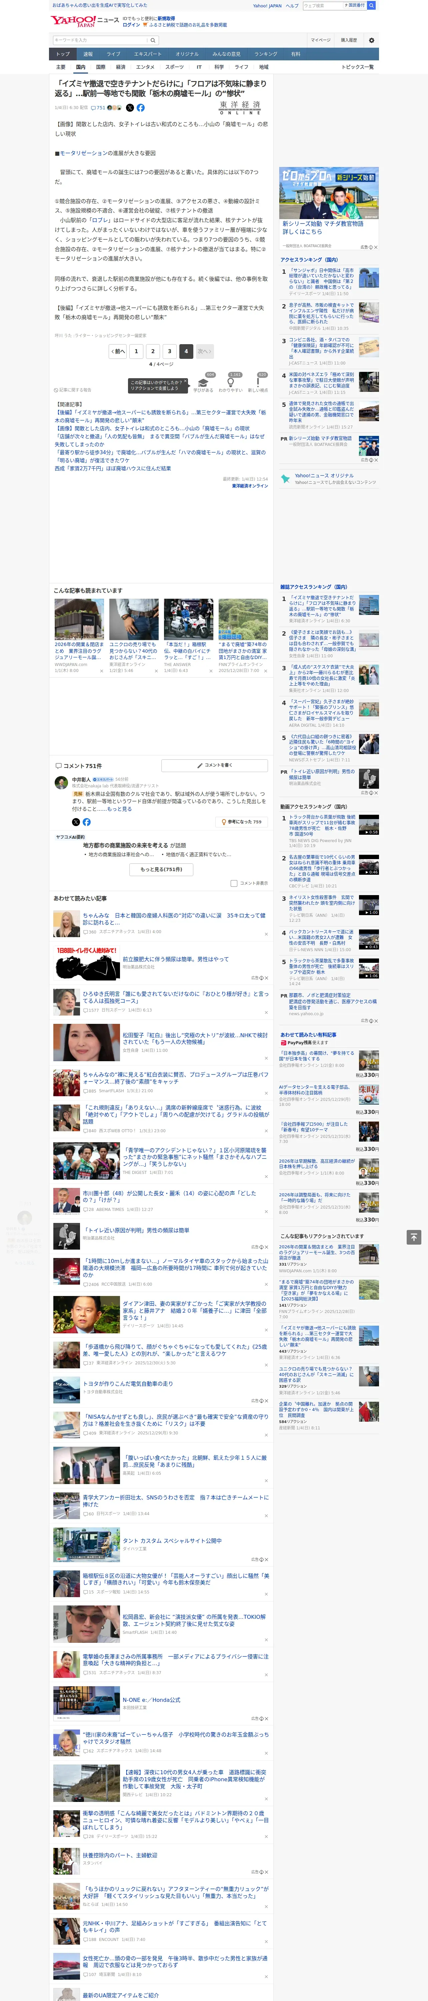The height and width of the screenshot is (2001, 428).
Task: Expand もっと見る(751件) comments
Action: [162, 869]
